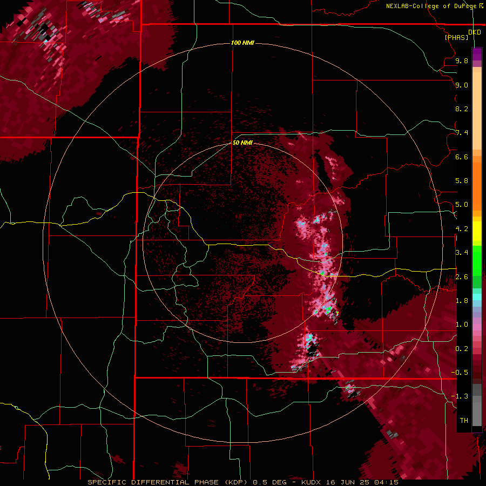Pick the yellow band of the color bar
The width and height of the screenshot is (486, 486).
point(477,231)
